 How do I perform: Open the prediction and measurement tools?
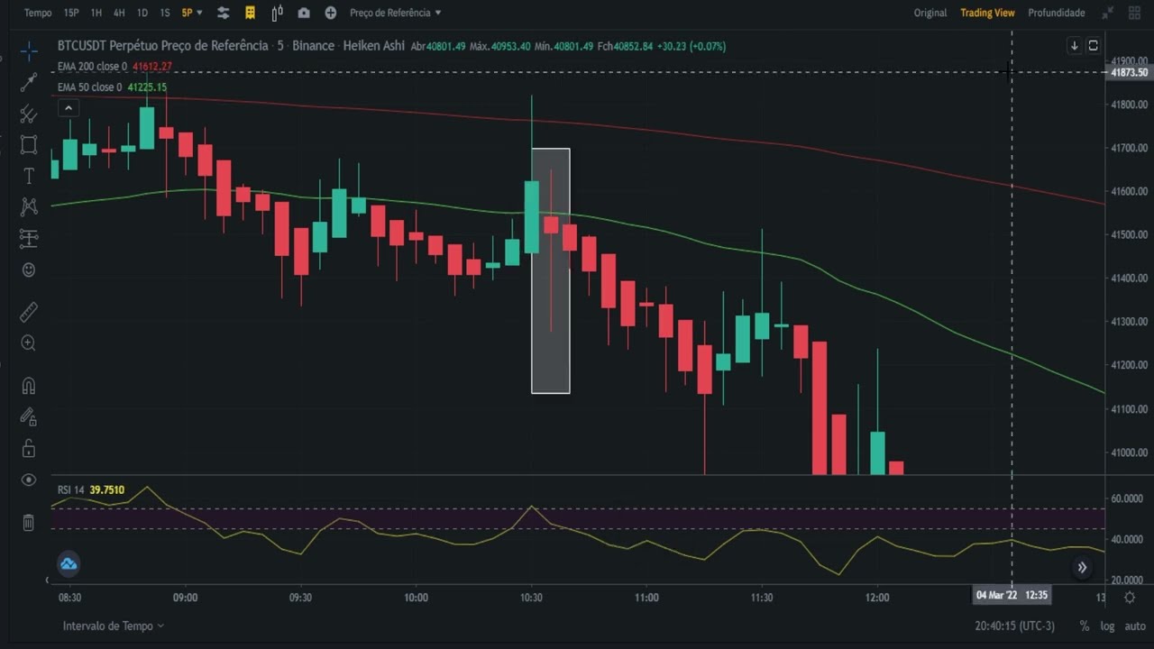pos(29,238)
